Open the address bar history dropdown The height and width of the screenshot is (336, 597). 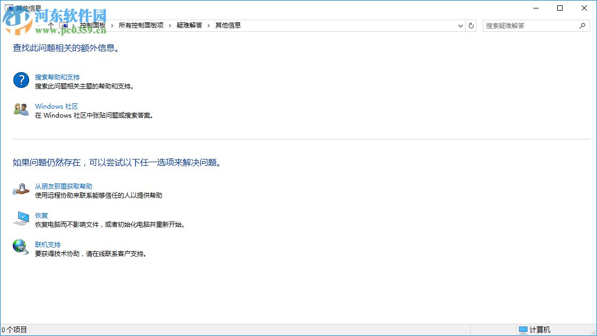[460, 25]
